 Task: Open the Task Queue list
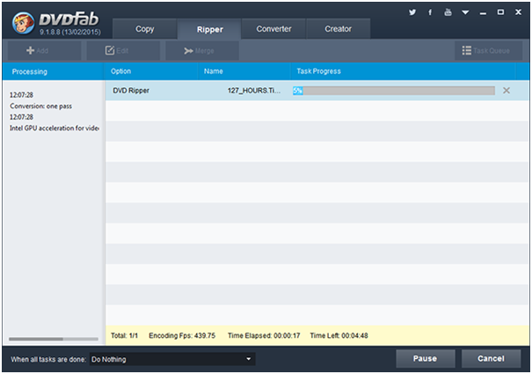click(x=488, y=51)
